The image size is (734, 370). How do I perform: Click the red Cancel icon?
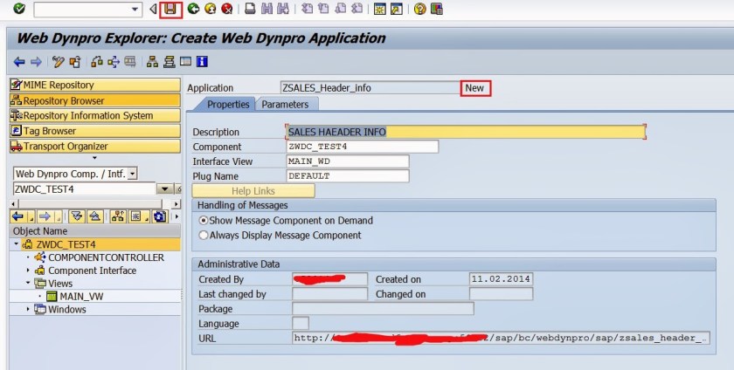[227, 9]
